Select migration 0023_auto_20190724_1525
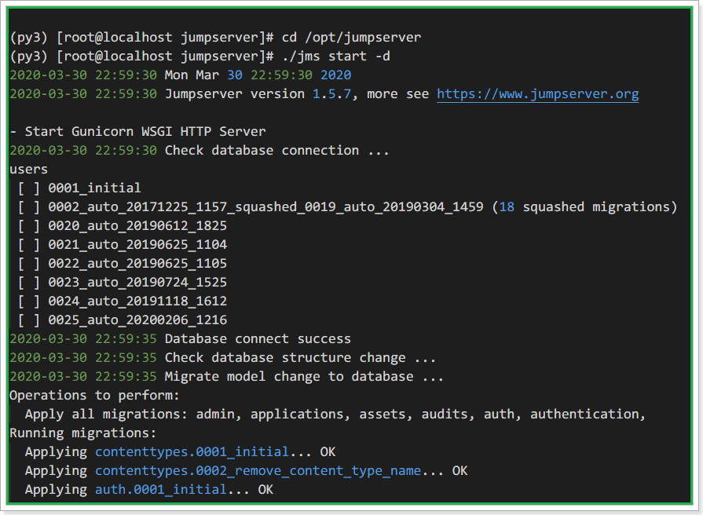 pyautogui.click(x=137, y=282)
